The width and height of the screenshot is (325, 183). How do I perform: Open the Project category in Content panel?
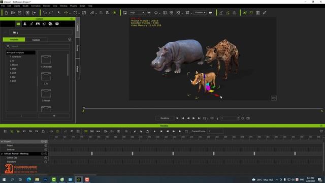pos(18,24)
